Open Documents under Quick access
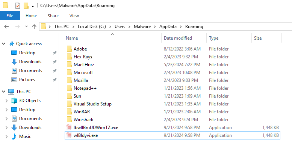The width and height of the screenshot is (292, 141). 30,71
